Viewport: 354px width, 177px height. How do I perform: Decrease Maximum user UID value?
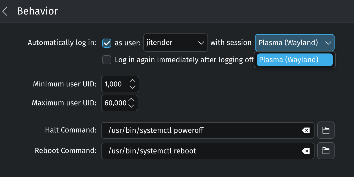coord(131,106)
